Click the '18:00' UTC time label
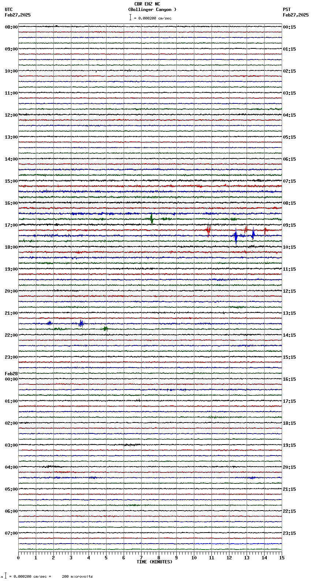The width and height of the screenshot is (311, 581). [11, 247]
